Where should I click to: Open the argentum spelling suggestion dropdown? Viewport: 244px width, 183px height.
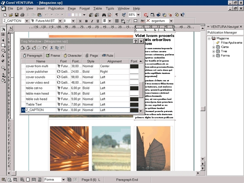coord(171,21)
